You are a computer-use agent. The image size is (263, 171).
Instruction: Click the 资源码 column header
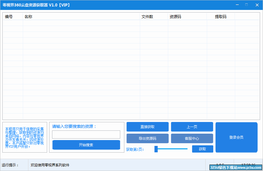tap(187, 17)
